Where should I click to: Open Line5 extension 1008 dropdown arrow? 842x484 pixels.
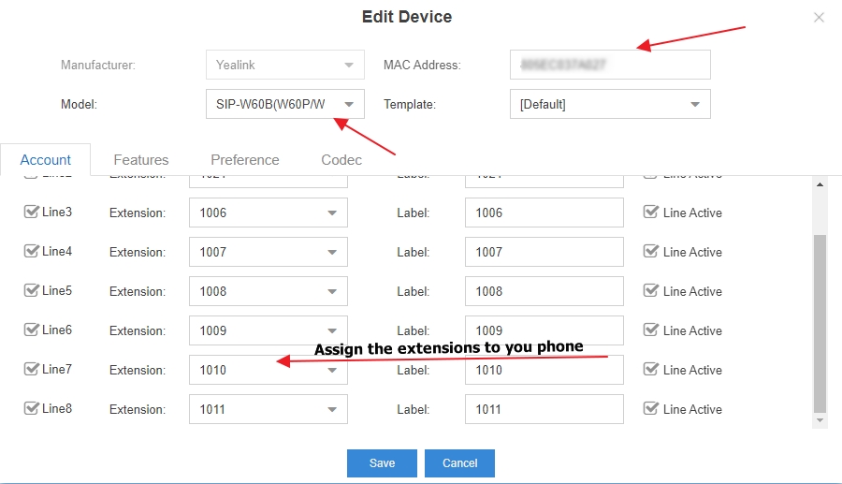[332, 292]
